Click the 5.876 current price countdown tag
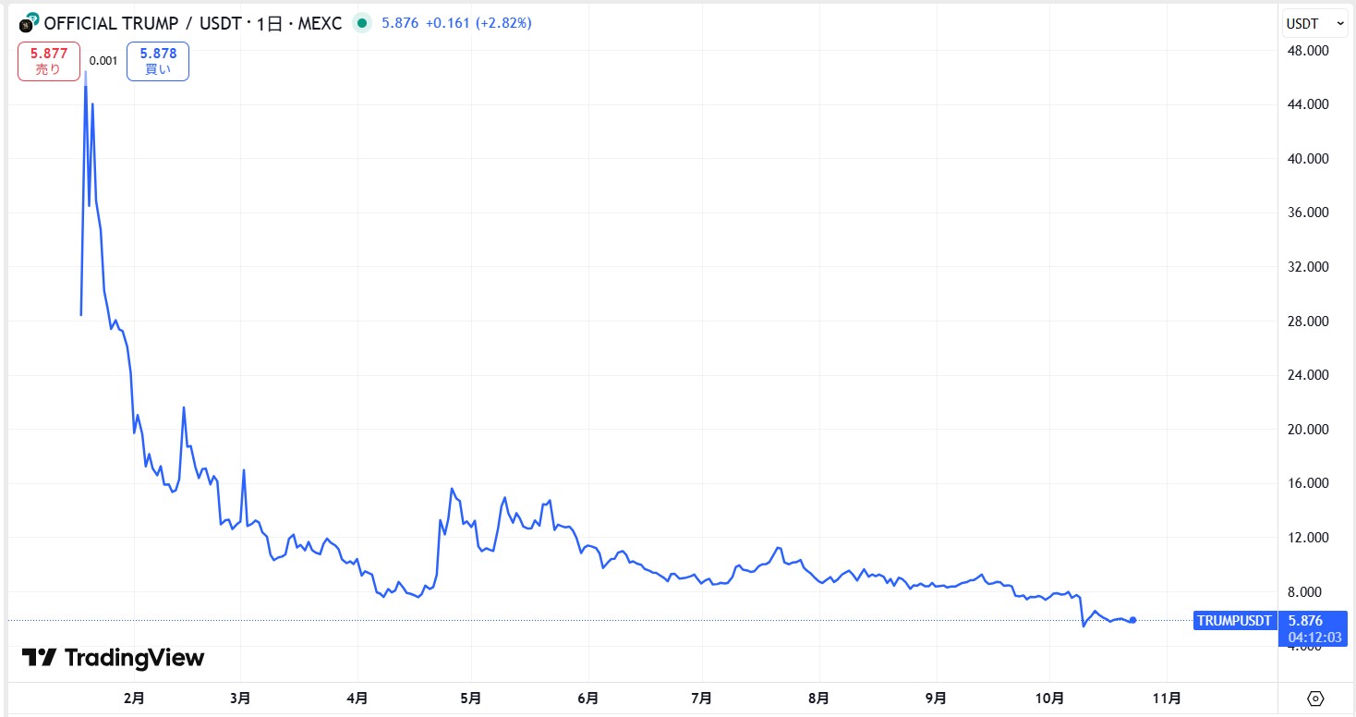Screen dimensions: 1356x717 tap(1311, 628)
